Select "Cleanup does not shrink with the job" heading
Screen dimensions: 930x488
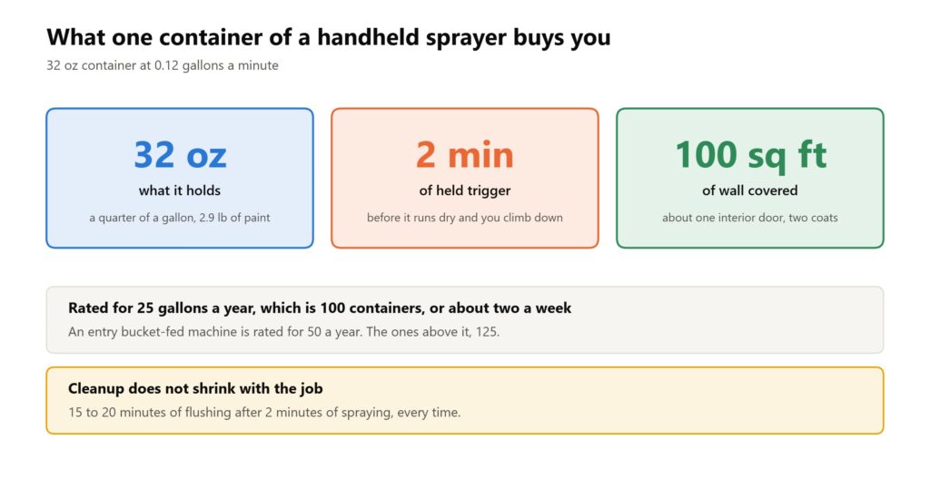point(196,388)
